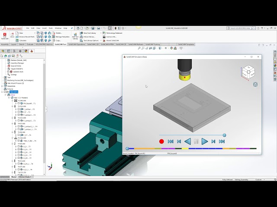The height and width of the screenshot is (207, 277).
Task: Play simulation in reverse
Action: click(x=187, y=141)
